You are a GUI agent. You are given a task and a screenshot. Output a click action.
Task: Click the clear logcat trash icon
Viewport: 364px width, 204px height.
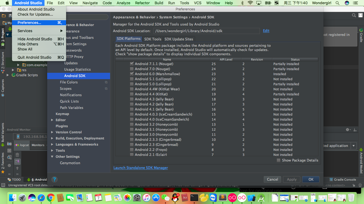(17, 155)
